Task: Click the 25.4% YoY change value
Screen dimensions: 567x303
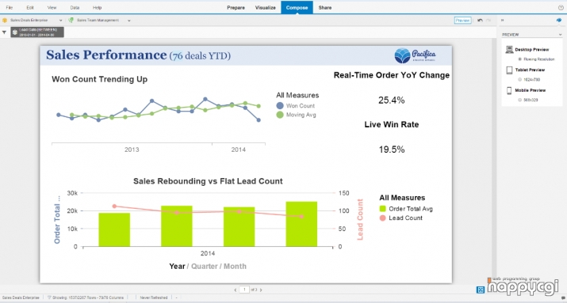Action: pyautogui.click(x=392, y=100)
